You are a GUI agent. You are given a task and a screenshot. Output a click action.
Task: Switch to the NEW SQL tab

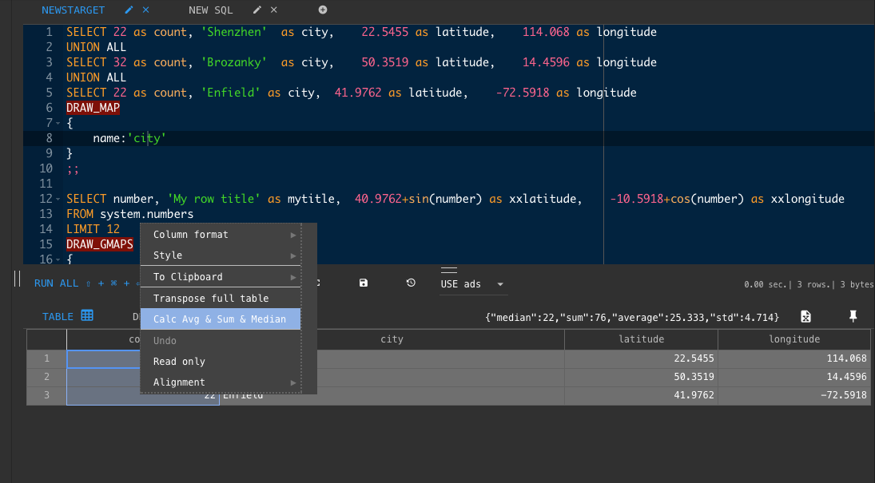coord(210,10)
